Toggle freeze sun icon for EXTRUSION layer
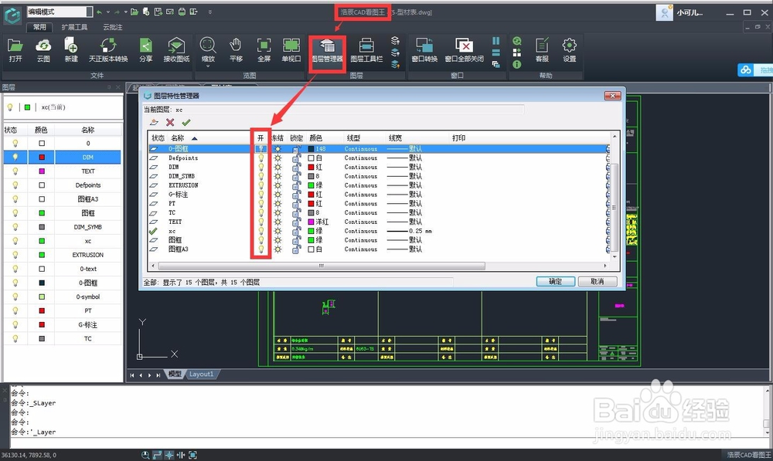The image size is (773, 461). (x=278, y=185)
